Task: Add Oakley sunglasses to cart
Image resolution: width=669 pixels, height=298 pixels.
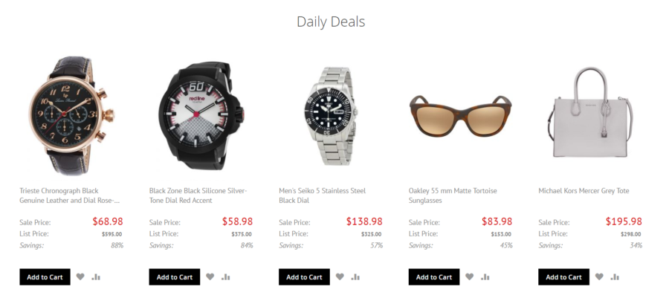Action: [434, 276]
